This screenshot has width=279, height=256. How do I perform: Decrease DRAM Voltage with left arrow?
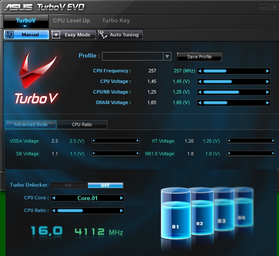200,103
